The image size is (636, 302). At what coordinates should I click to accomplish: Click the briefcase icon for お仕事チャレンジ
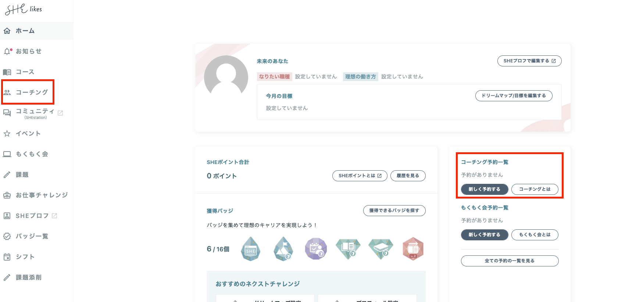[7, 195]
